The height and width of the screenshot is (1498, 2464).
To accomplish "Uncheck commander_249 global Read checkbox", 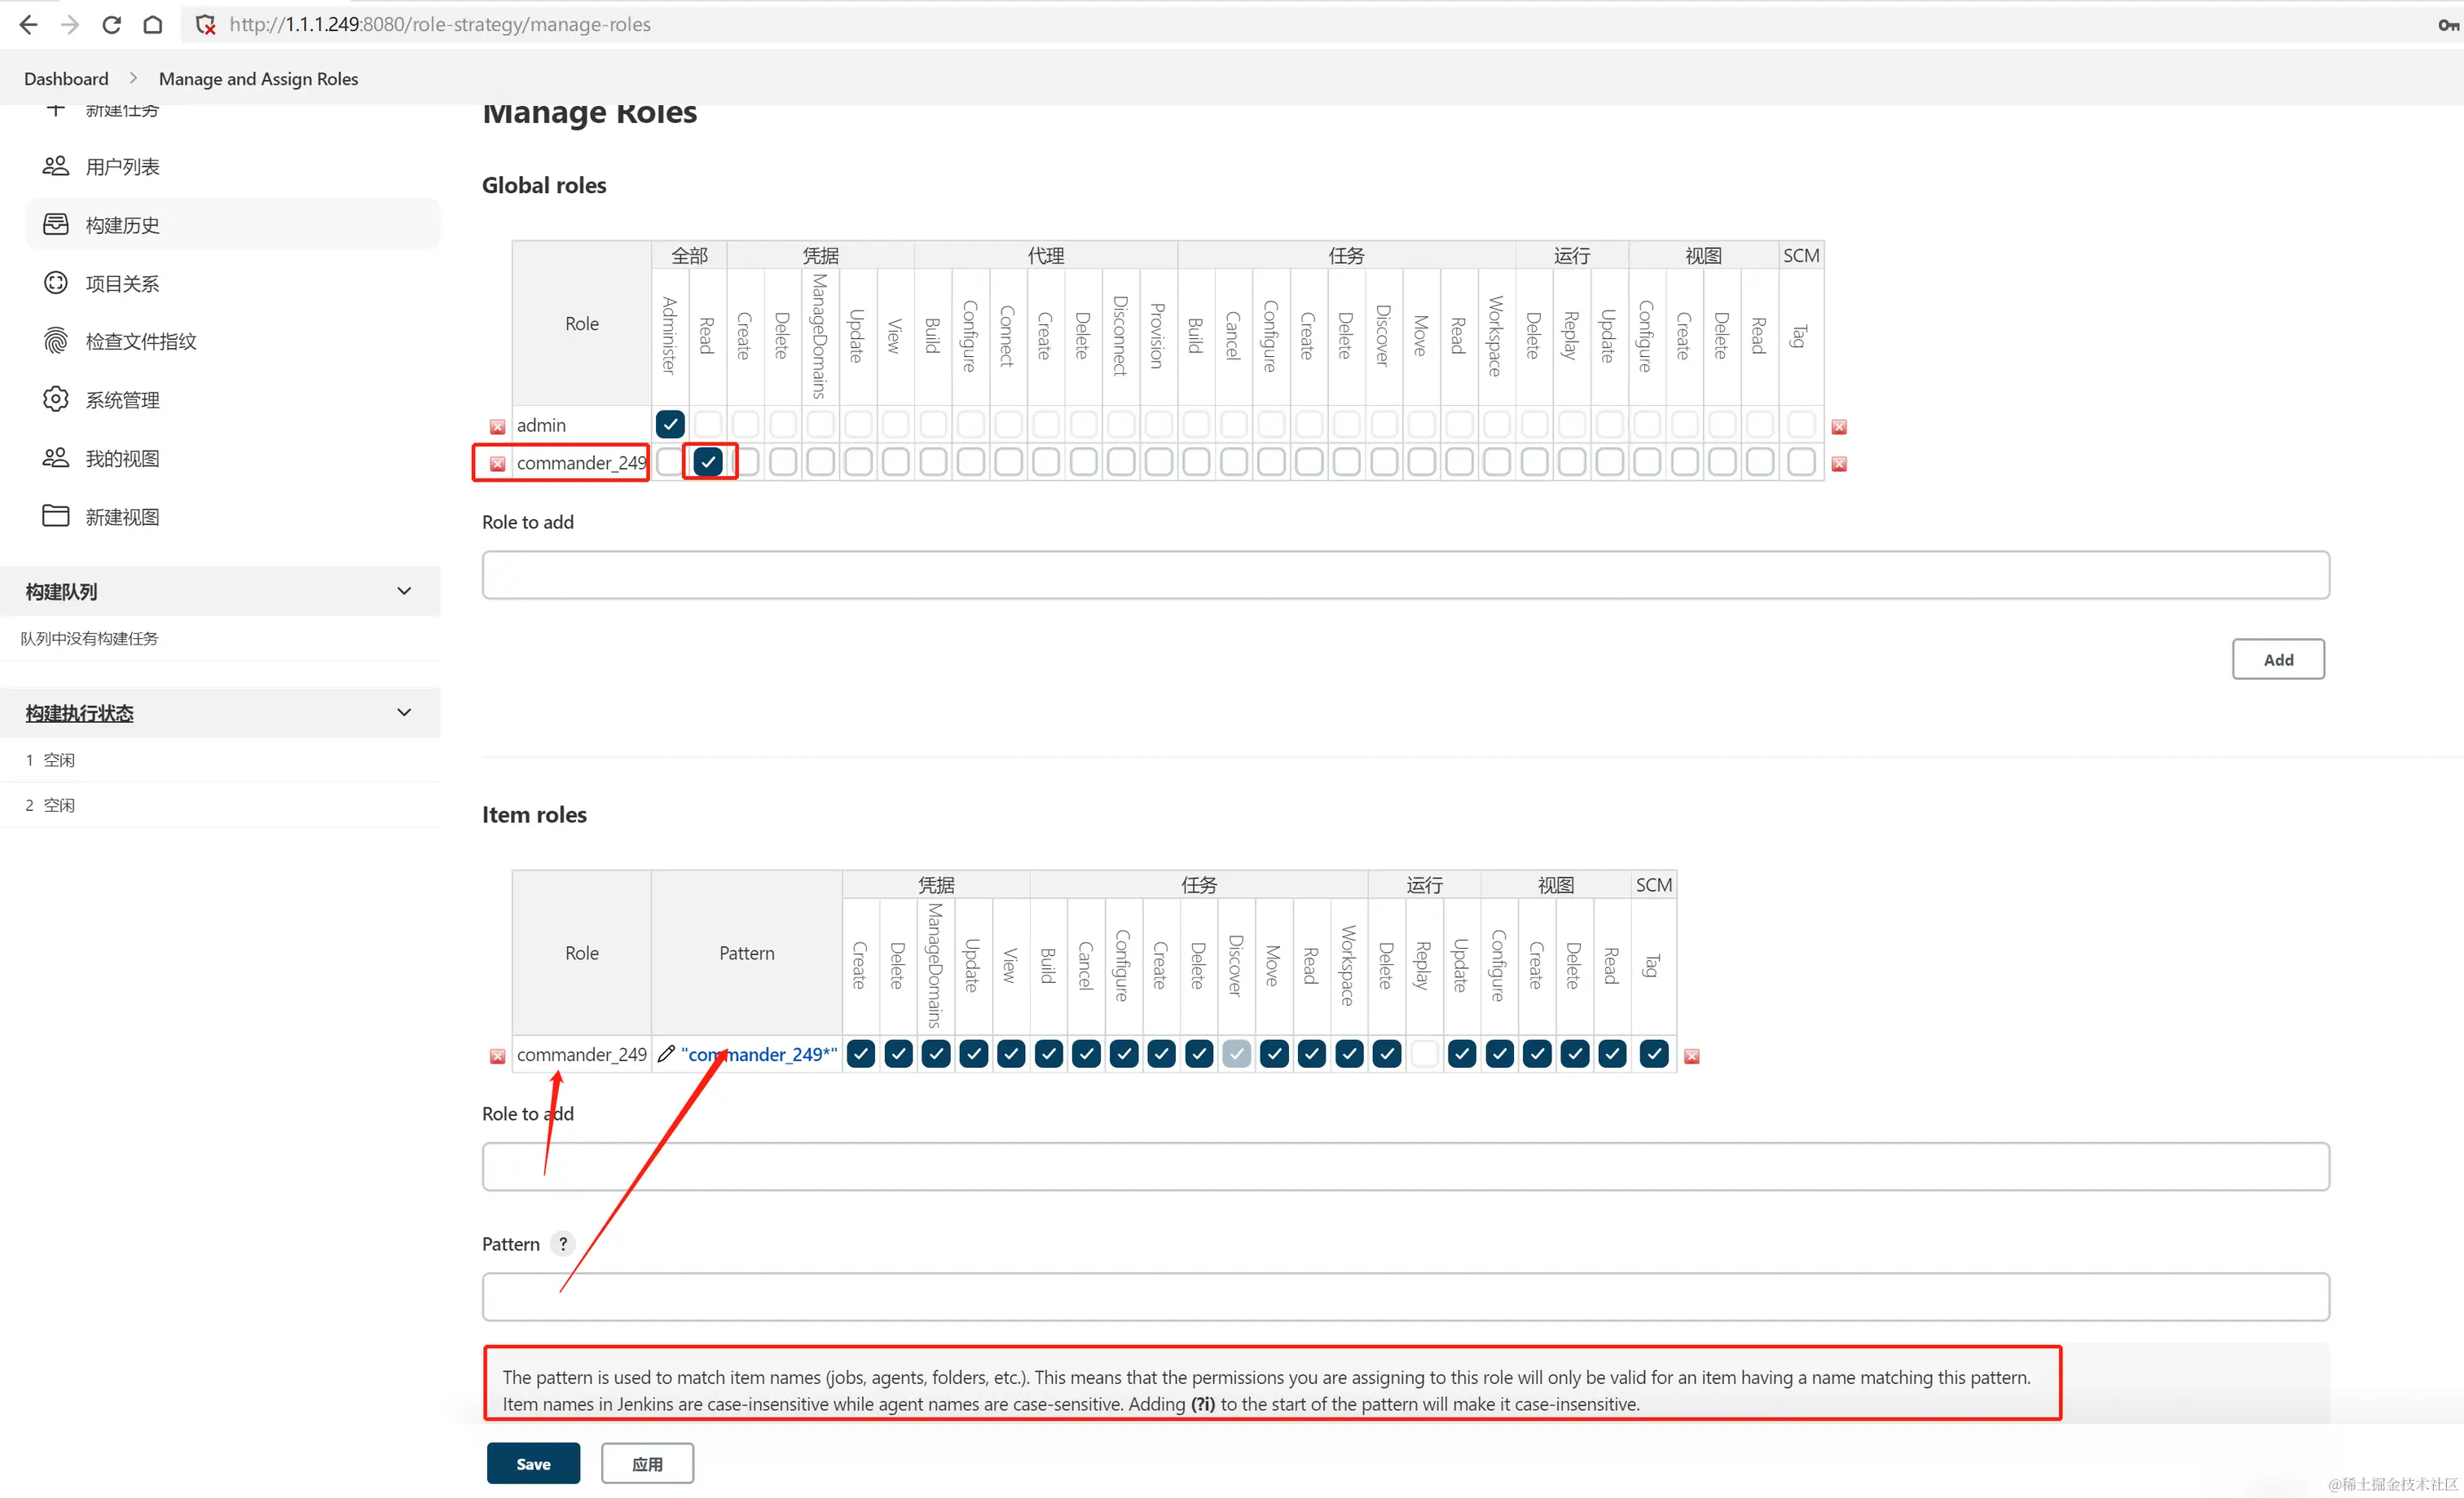I will [708, 462].
